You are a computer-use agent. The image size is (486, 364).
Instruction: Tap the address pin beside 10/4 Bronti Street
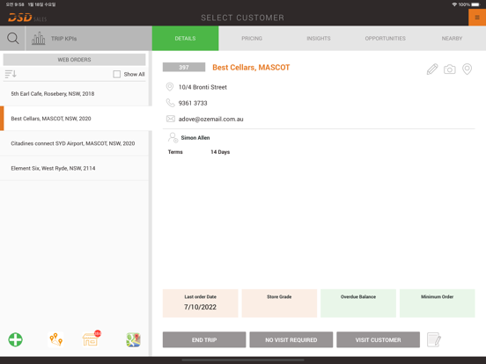(170, 87)
